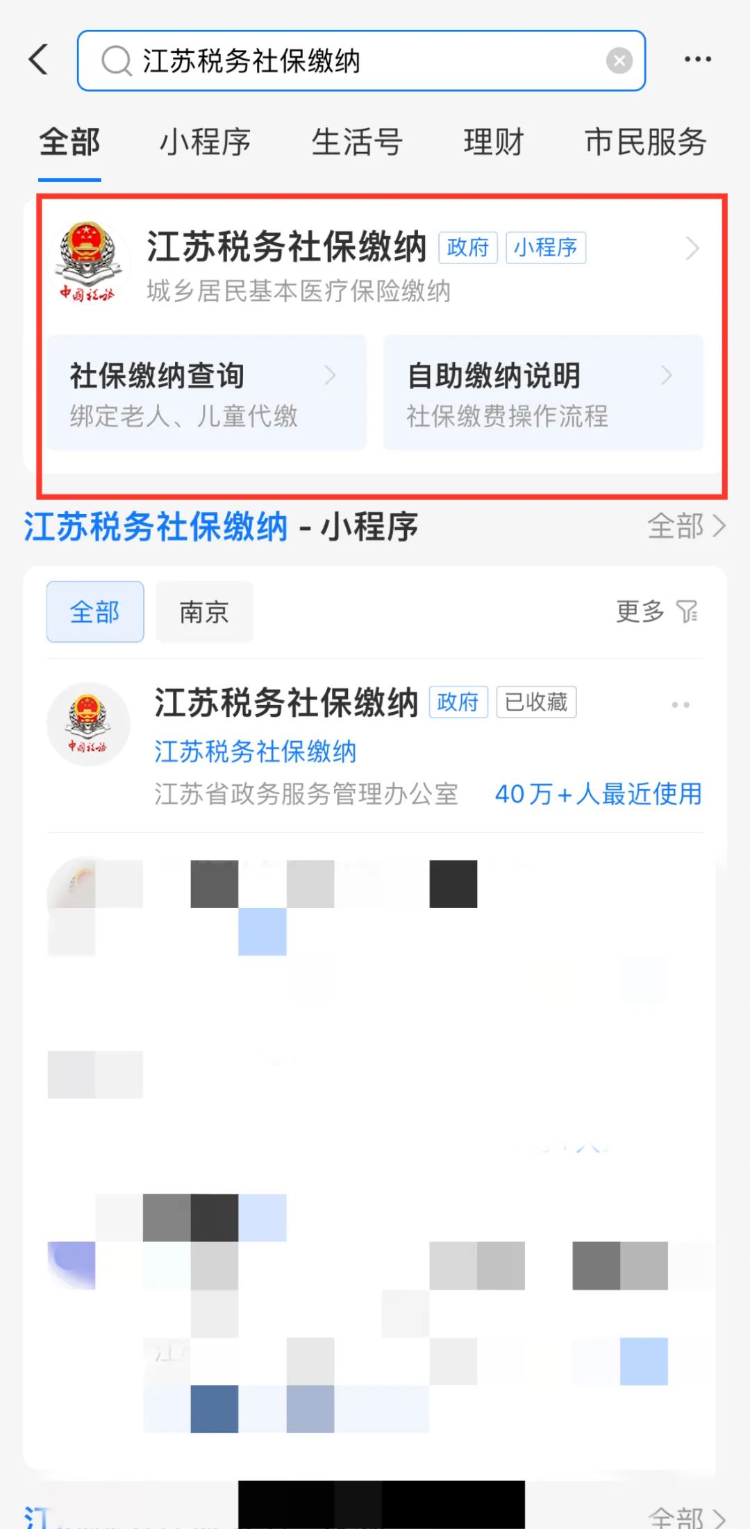Tap the back arrow icon
This screenshot has height=1529, width=750.
(39, 59)
